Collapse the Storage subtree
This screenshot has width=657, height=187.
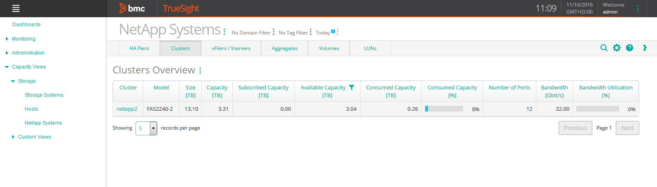[x=13, y=81]
